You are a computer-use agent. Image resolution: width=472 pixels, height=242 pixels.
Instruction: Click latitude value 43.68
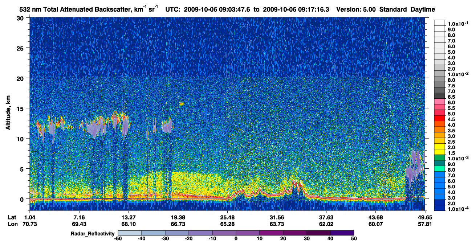tap(376, 217)
